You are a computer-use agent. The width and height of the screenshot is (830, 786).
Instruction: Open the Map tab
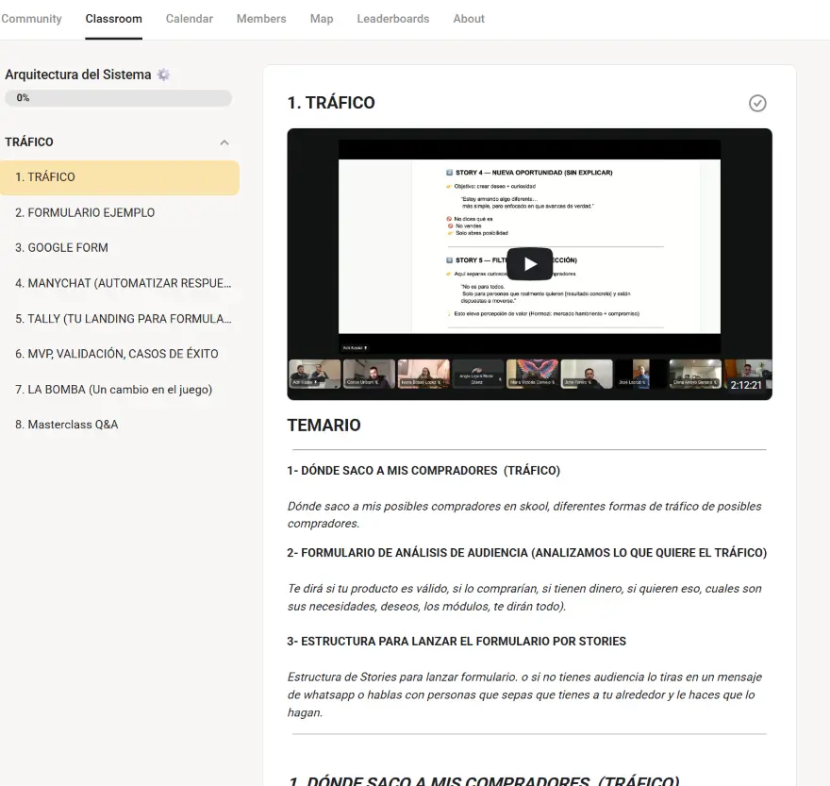point(322,19)
